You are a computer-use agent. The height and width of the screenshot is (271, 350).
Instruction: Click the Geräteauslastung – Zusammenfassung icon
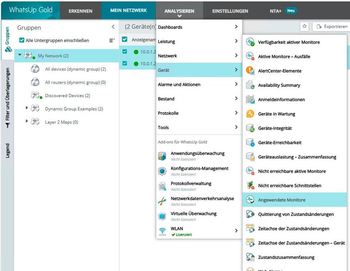(x=250, y=157)
